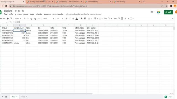Select cell with name Susan

[x=32, y=33]
